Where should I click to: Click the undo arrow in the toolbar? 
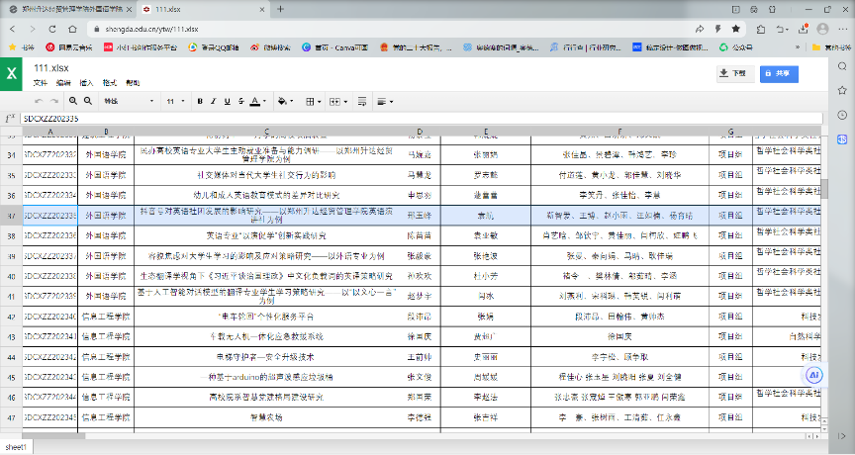click(x=40, y=101)
